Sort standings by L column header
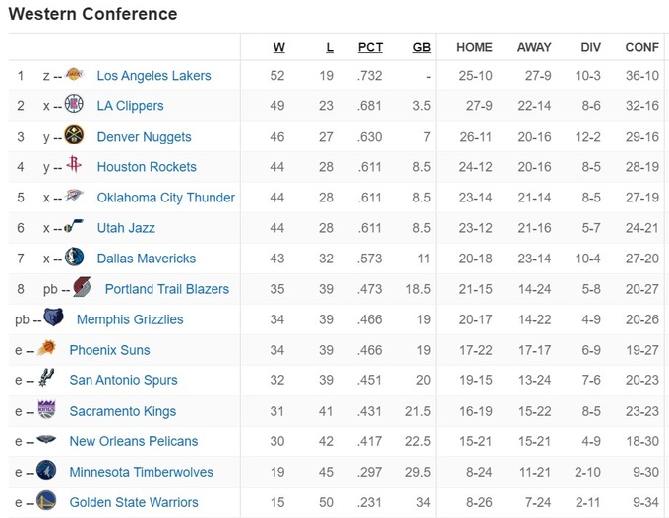This screenshot has height=518, width=669. 329,47
